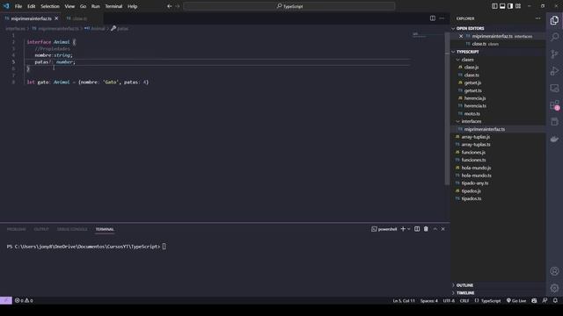
Task: Open the Go menu
Action: click(83, 6)
